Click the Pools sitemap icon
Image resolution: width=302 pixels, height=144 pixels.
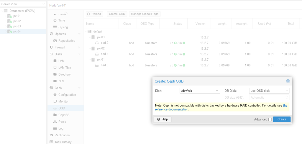tap(55, 122)
